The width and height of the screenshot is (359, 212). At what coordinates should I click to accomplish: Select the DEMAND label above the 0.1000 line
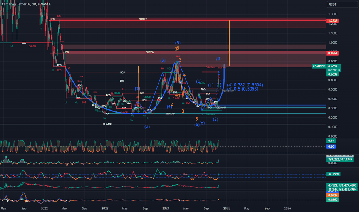click(107, 124)
